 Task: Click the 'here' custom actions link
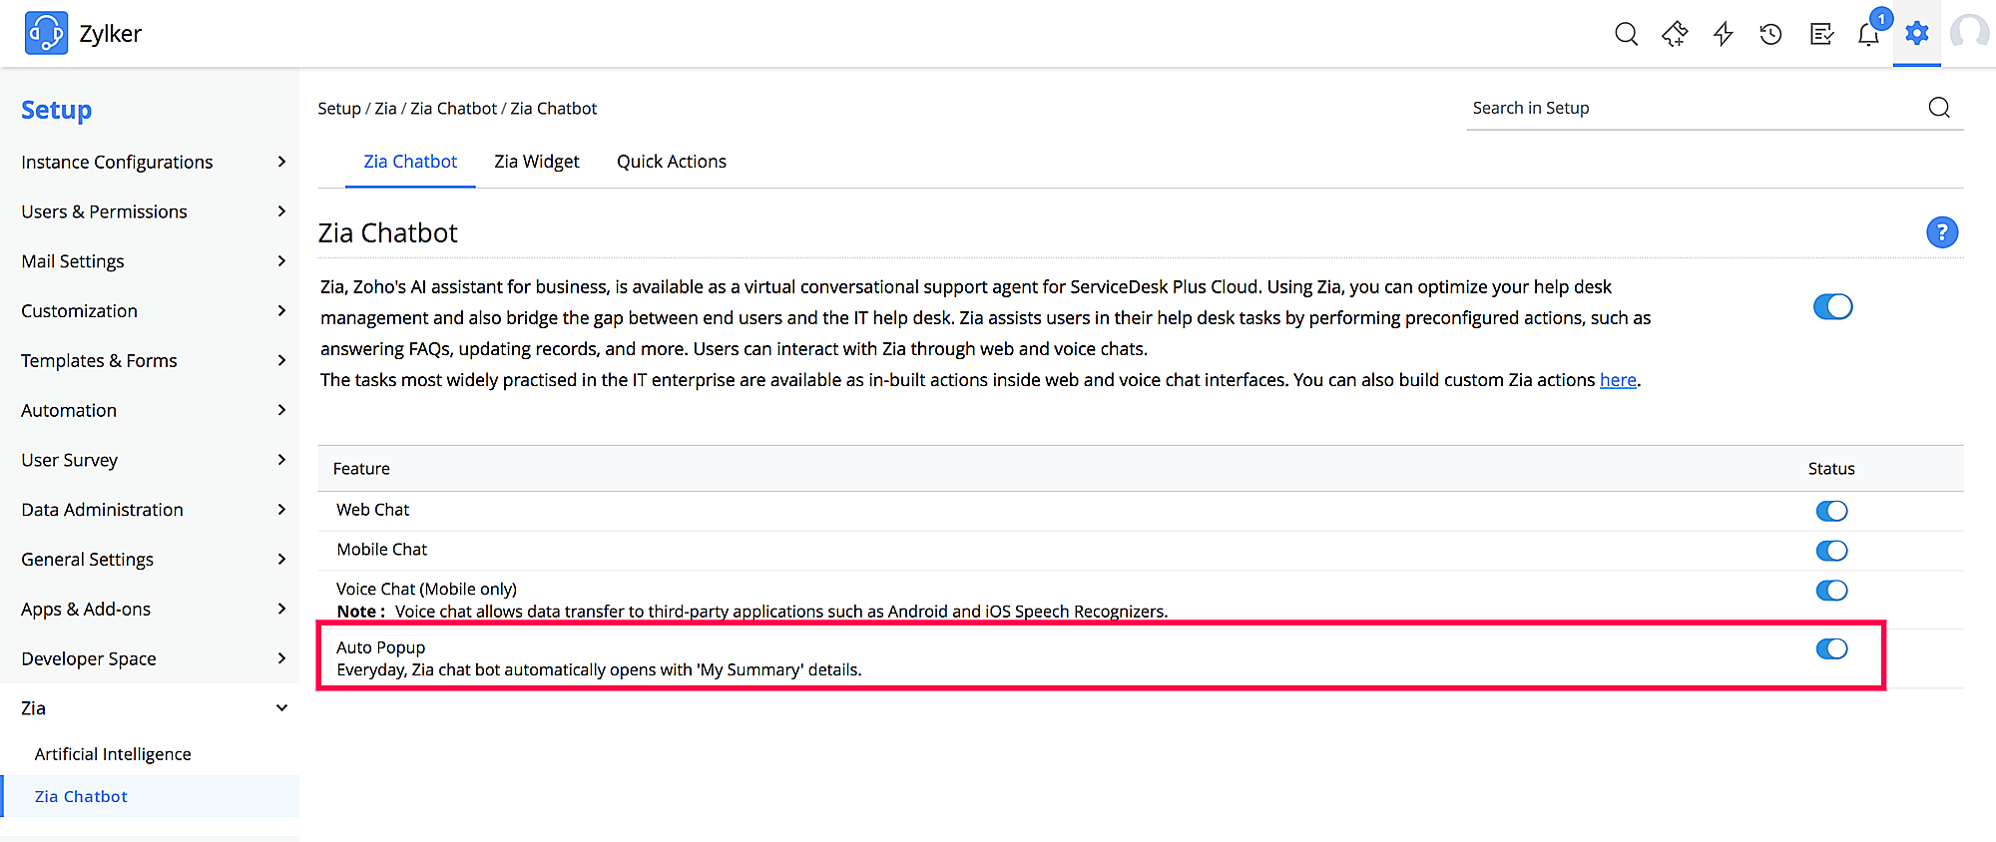[x=1618, y=380]
